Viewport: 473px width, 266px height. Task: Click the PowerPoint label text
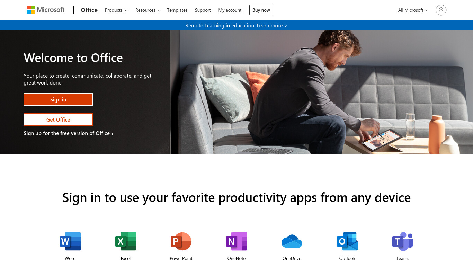point(181,258)
